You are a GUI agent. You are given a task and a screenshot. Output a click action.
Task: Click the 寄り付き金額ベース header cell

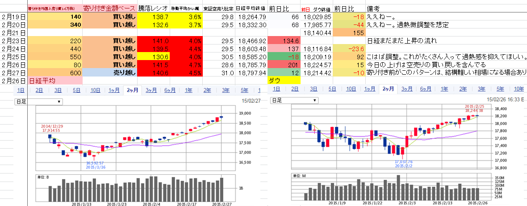110,8
